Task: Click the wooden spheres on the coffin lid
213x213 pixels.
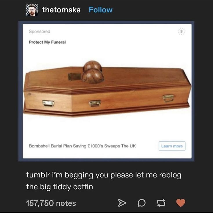Action: click(x=93, y=72)
